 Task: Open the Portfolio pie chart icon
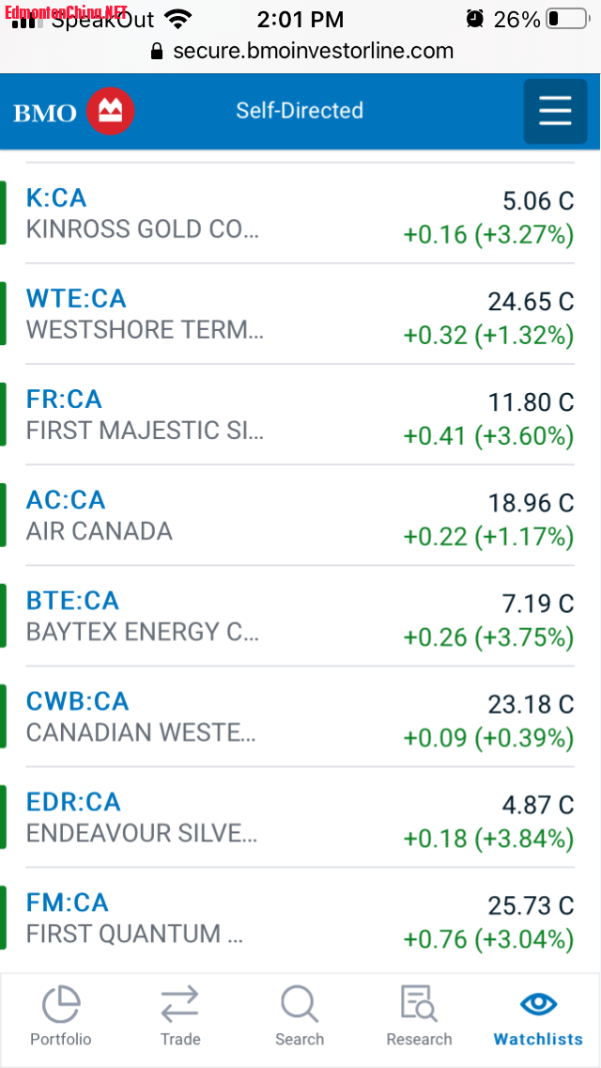point(61,1004)
